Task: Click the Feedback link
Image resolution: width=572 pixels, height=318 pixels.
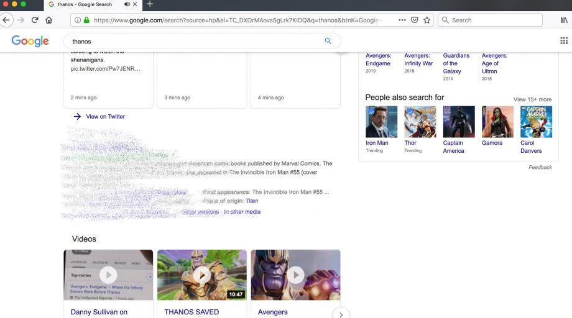Action: tap(540, 167)
